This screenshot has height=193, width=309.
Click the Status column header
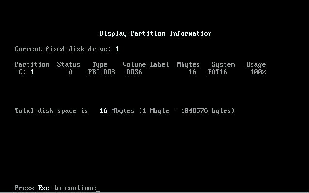69,65
